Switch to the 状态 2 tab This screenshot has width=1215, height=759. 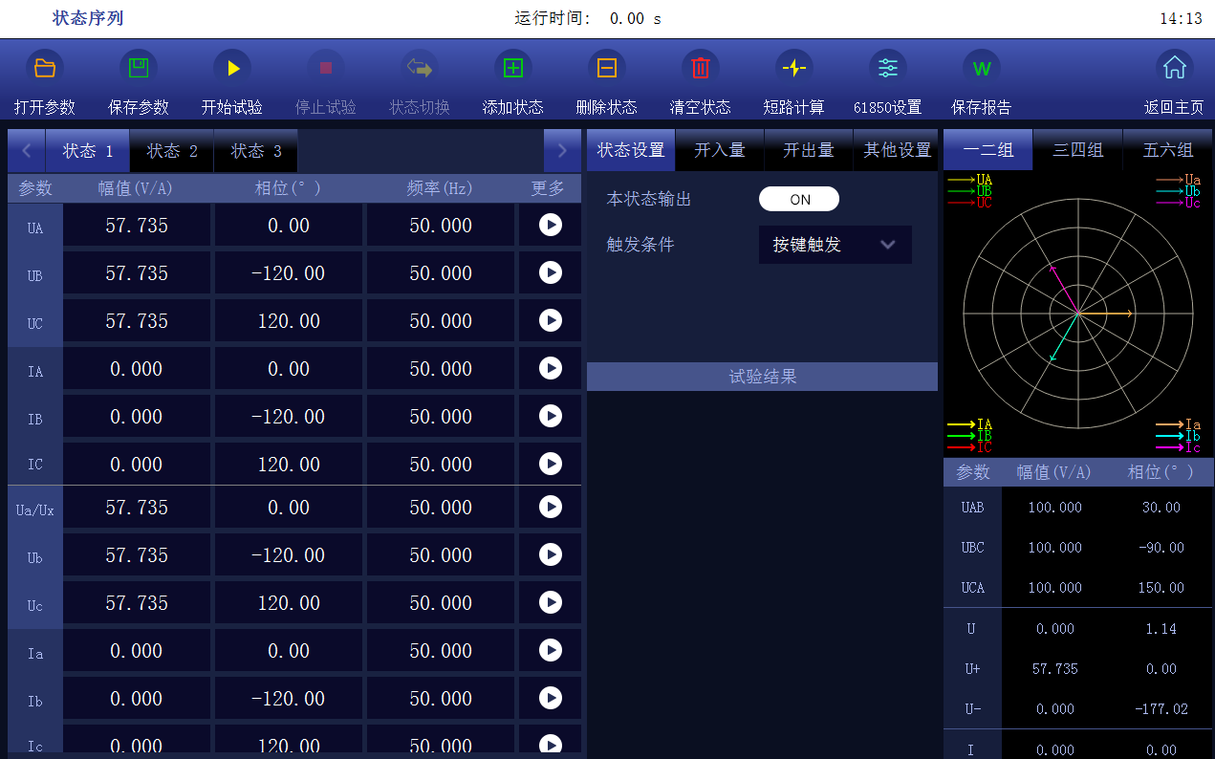pos(172,151)
